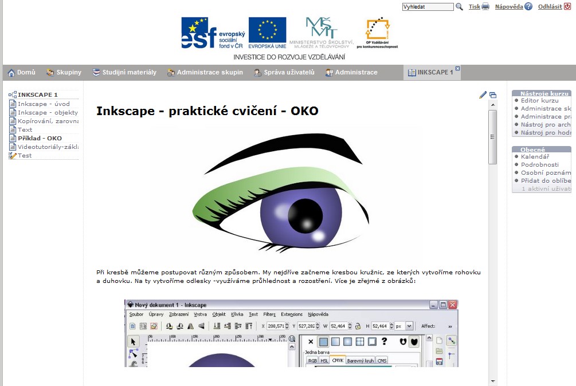Click the 'Nástroje kurzu' panel header
This screenshot has height=386, width=576.
click(542, 93)
